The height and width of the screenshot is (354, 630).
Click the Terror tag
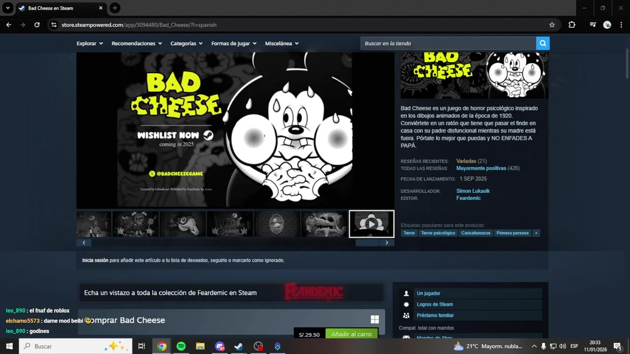pos(409,233)
